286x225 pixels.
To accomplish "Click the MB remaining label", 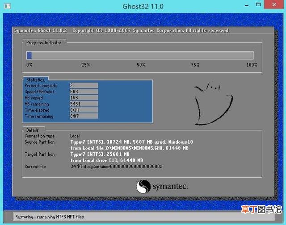I will click(37, 104).
